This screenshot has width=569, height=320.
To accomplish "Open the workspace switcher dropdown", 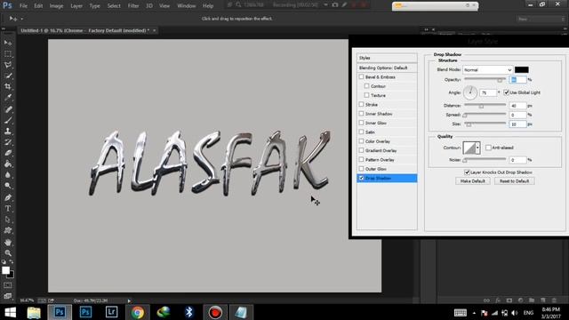I will point(541,19).
